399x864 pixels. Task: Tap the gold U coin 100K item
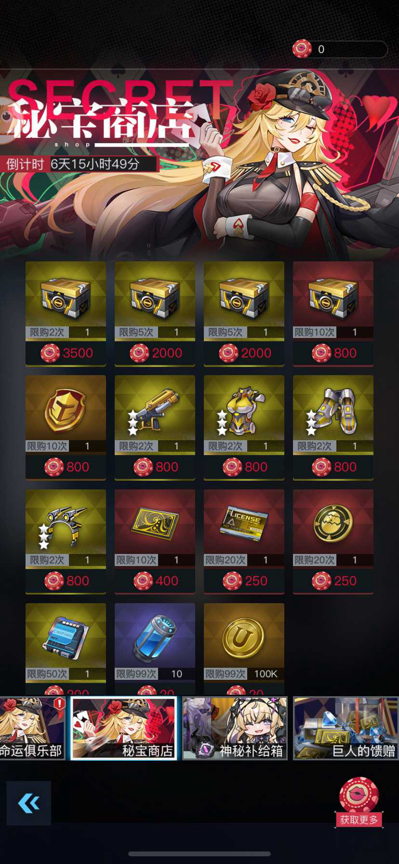click(244, 649)
